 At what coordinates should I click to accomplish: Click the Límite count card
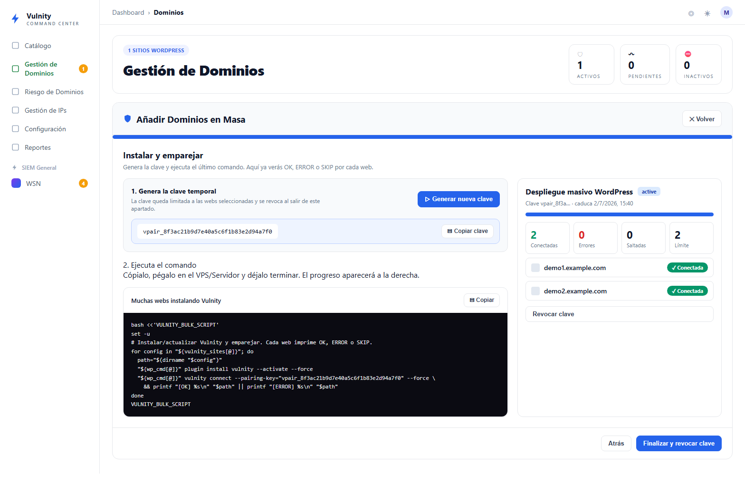coord(691,238)
